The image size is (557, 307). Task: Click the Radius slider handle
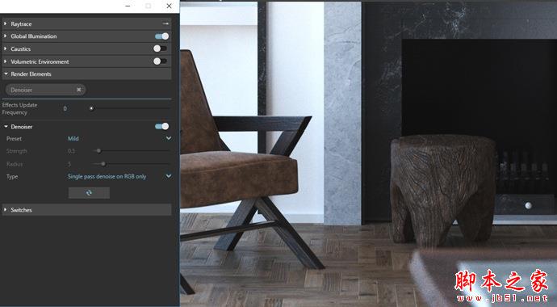[103, 164]
